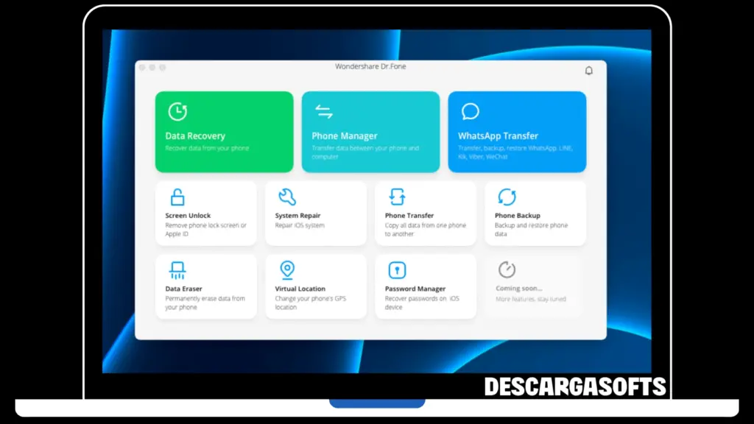Viewport: 754px width, 424px height.
Task: Open Phone Backup using the circular arrows icon
Action: point(507,197)
